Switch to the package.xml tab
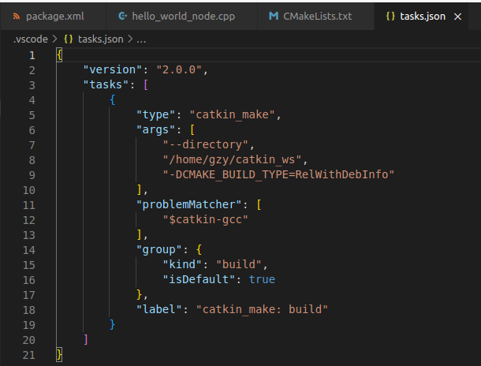The height and width of the screenshot is (366, 481). pyautogui.click(x=54, y=17)
